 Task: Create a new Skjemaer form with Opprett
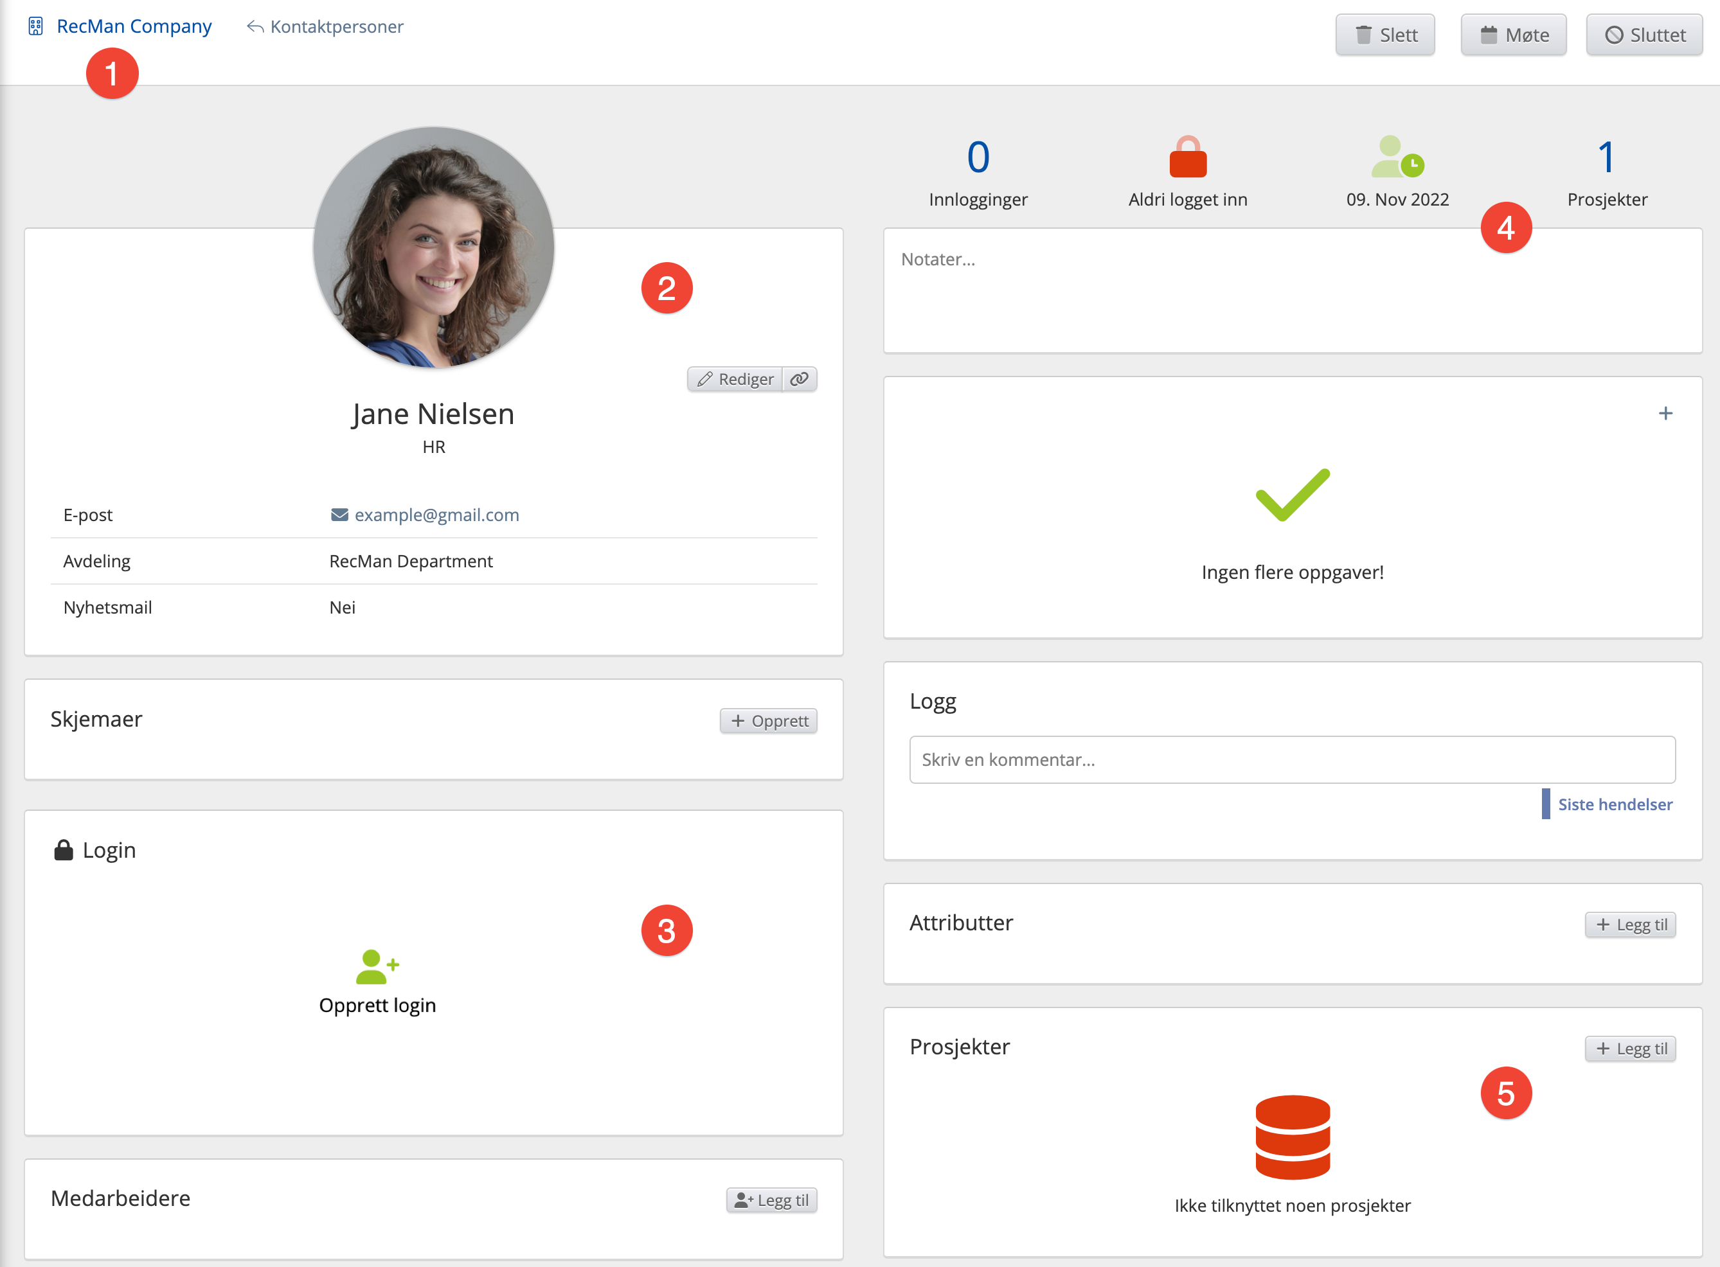[769, 721]
